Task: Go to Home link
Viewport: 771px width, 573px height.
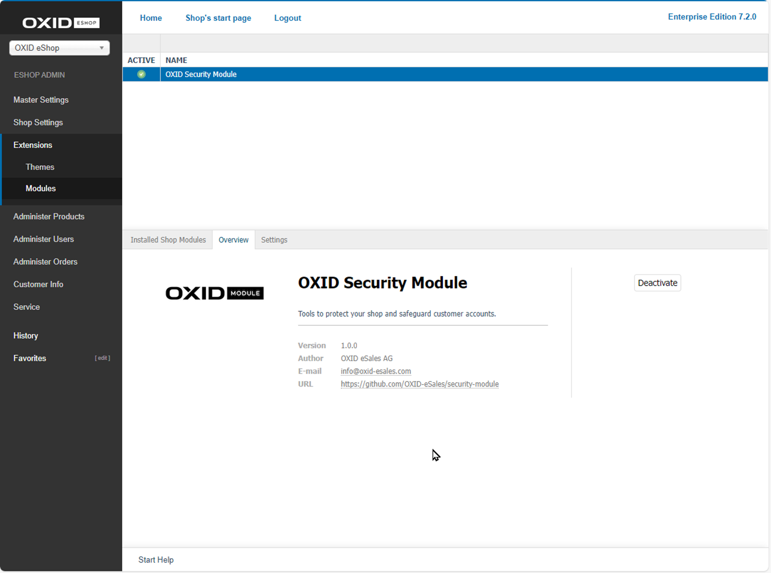Action: pos(151,18)
